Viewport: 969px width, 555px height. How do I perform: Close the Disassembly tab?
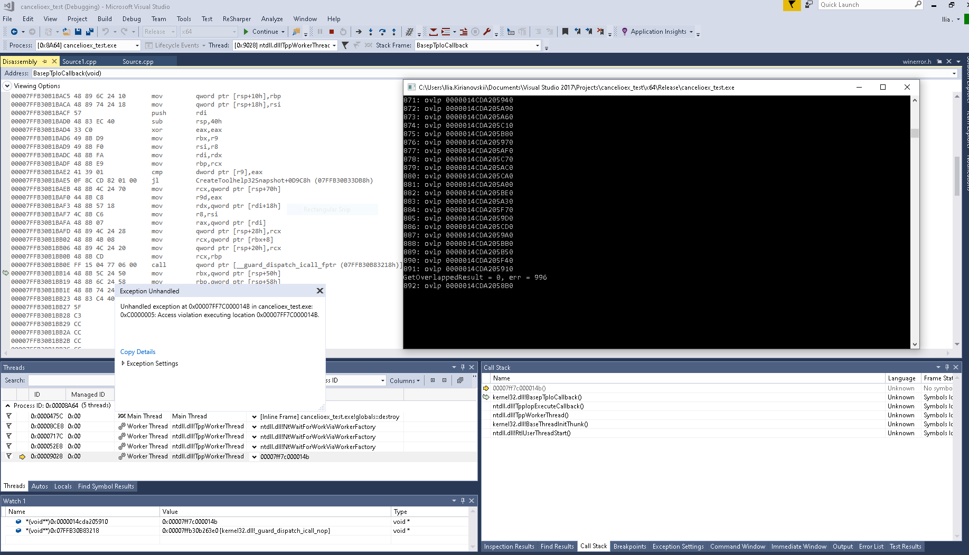coord(54,61)
